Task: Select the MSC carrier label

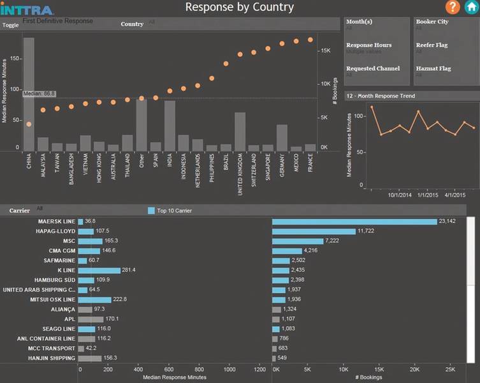Action: [69, 241]
